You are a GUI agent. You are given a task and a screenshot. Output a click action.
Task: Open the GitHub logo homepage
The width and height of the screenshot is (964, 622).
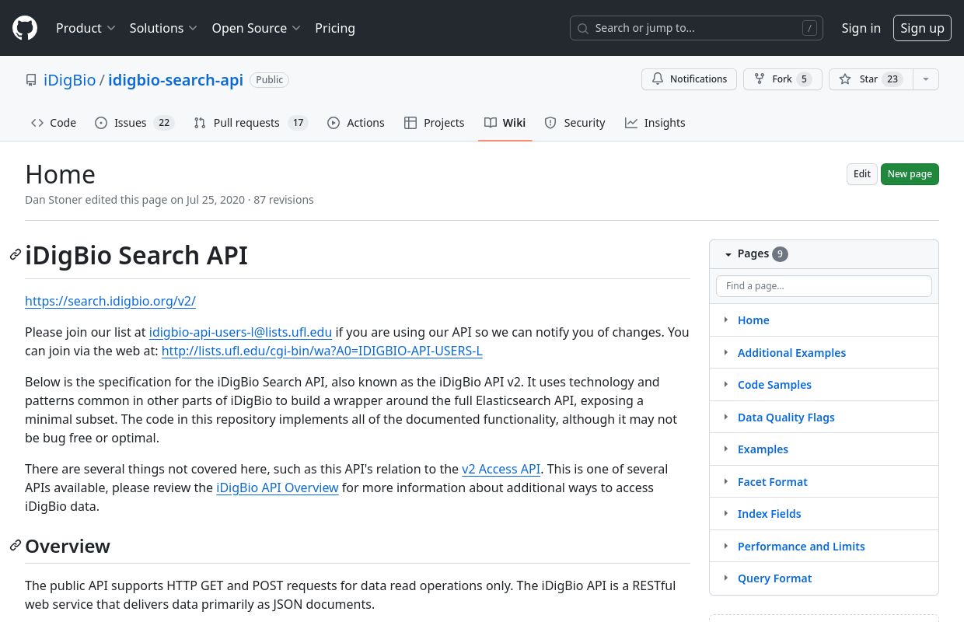click(x=25, y=28)
